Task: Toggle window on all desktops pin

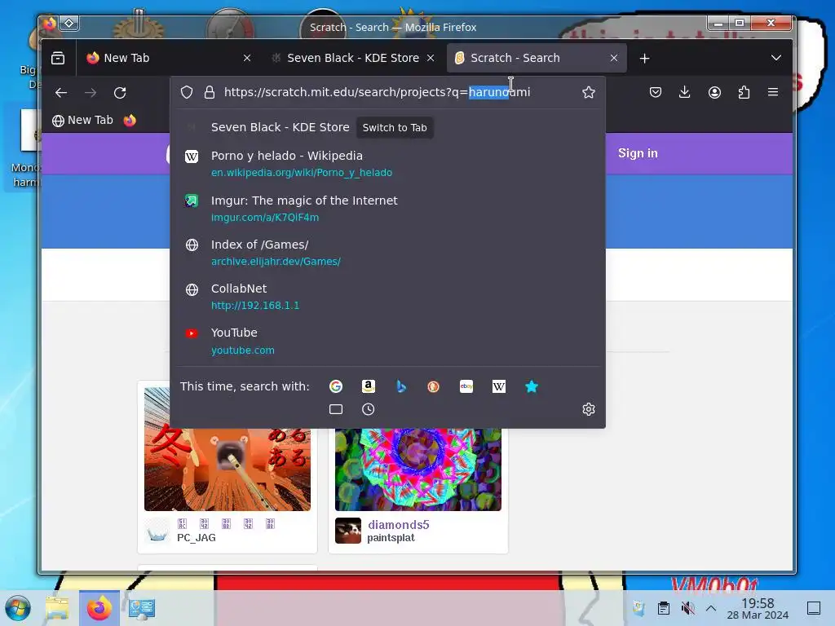Action: click(x=69, y=23)
